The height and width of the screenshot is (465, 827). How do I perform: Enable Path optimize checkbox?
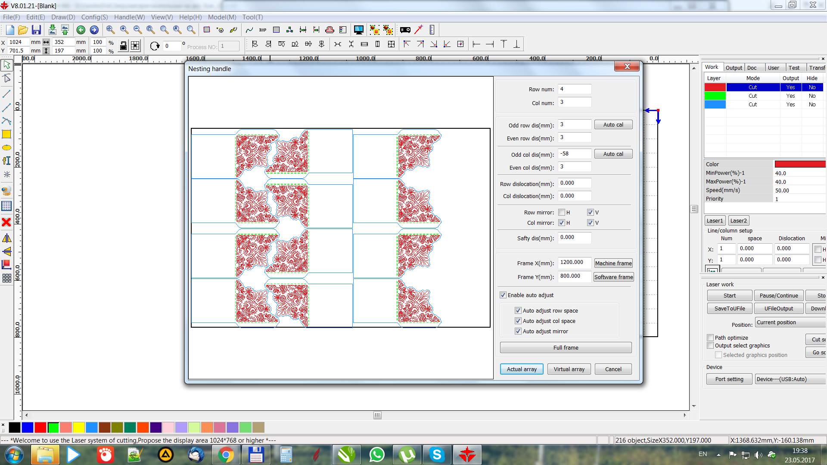[710, 338]
